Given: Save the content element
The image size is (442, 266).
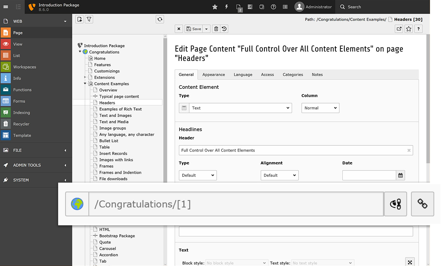Looking at the screenshot, I should click(193, 29).
